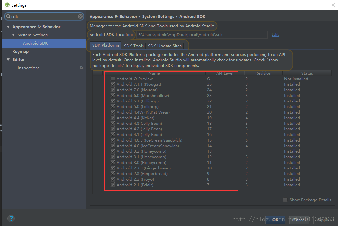Click API level 7 cell
This screenshot has width=338, height=226.
[x=208, y=185]
